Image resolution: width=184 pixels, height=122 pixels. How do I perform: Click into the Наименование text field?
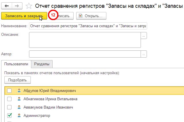tap(88, 26)
